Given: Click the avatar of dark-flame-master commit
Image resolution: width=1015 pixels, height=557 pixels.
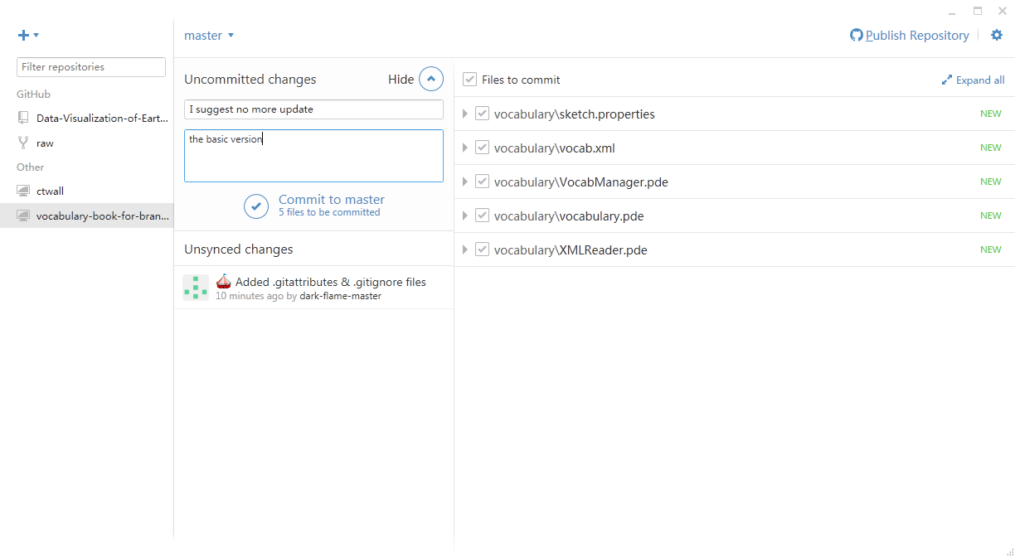Looking at the screenshot, I should point(196,288).
